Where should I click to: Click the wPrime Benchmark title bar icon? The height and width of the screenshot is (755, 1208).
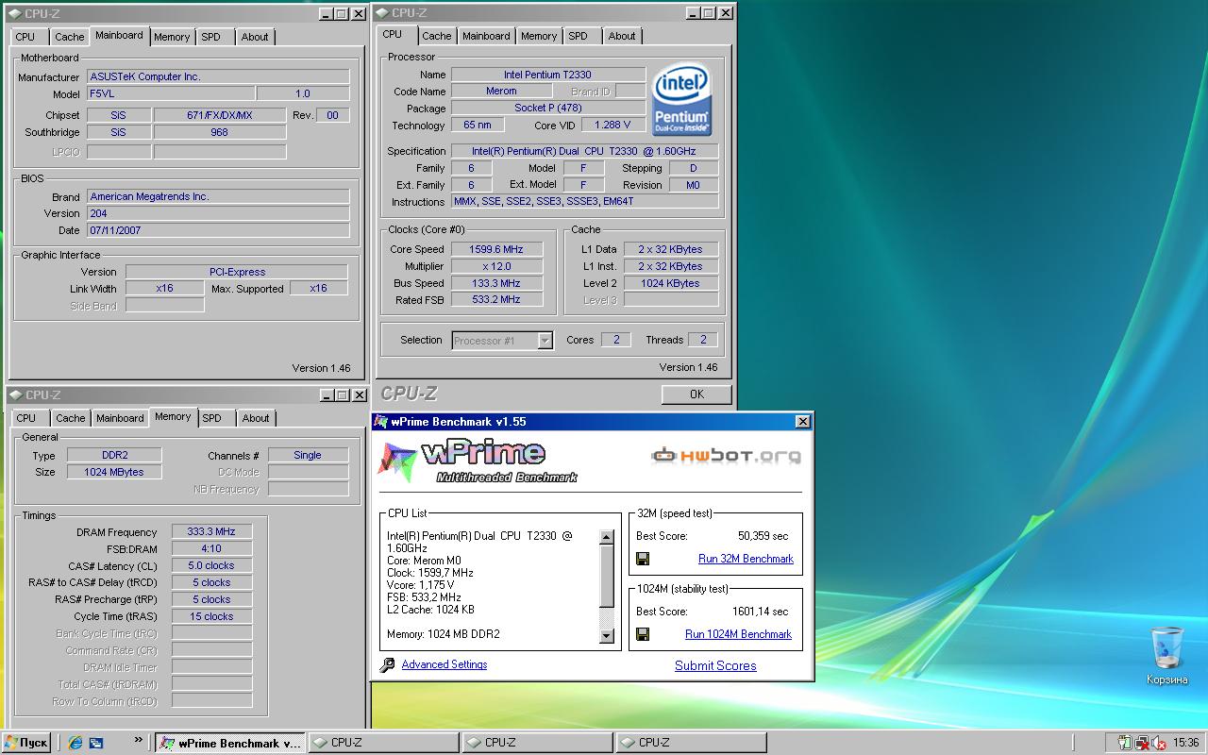(380, 422)
